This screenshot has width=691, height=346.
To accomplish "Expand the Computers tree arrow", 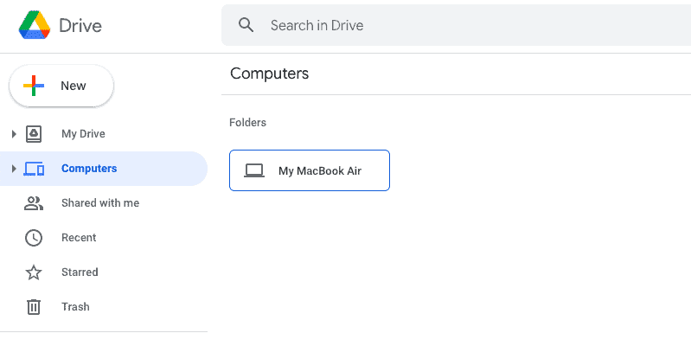I will click(14, 169).
